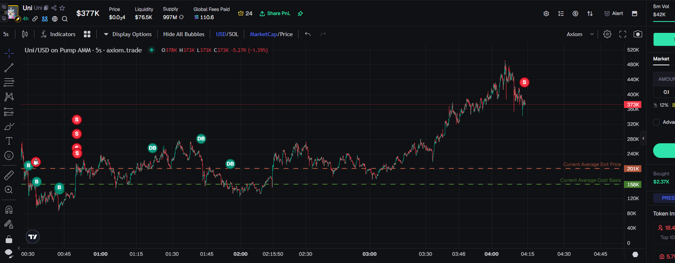
Task: Toggle MarketCap/Price display
Action: pos(271,34)
